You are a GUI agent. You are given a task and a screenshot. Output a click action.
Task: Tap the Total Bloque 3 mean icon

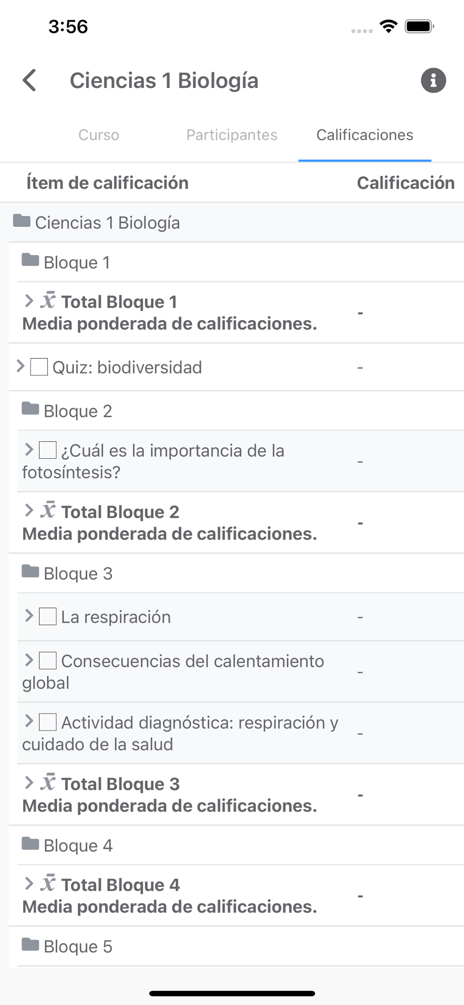click(x=48, y=782)
